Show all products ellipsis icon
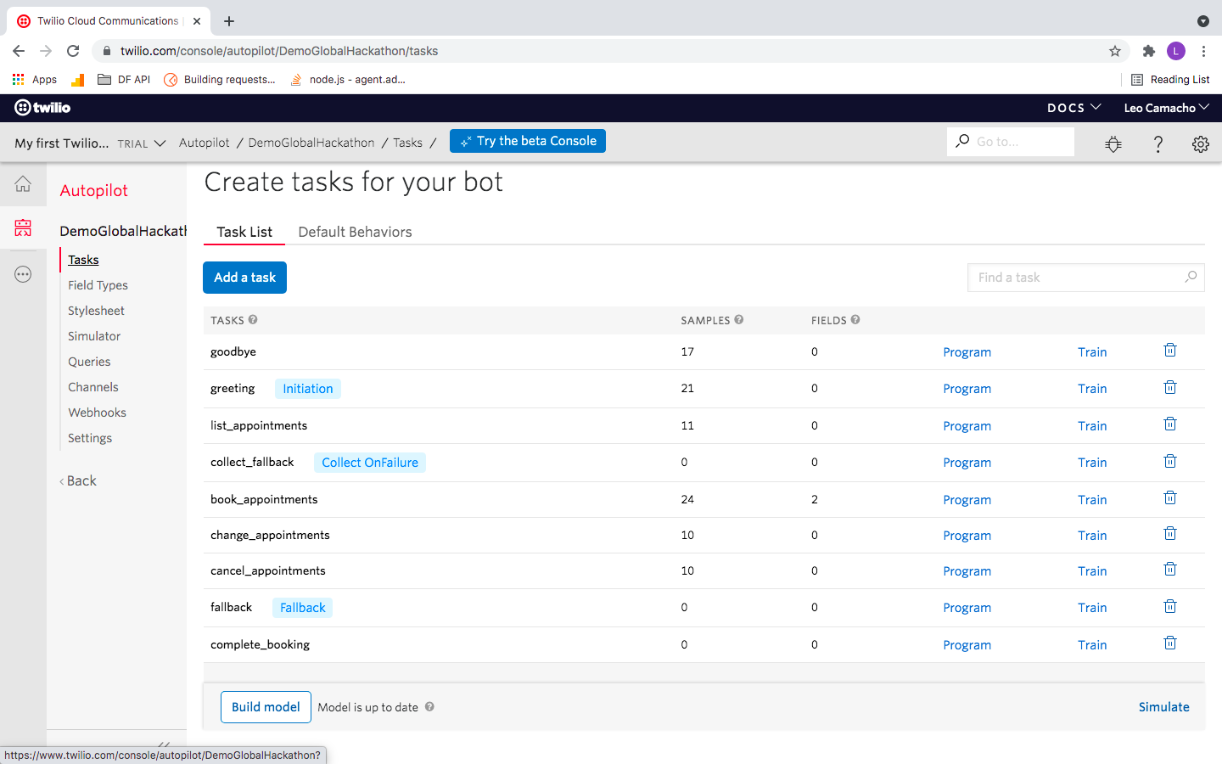Screen dimensions: 1222x764 (23, 274)
